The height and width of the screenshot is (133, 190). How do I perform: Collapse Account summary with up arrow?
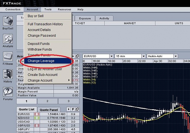(x=73, y=56)
